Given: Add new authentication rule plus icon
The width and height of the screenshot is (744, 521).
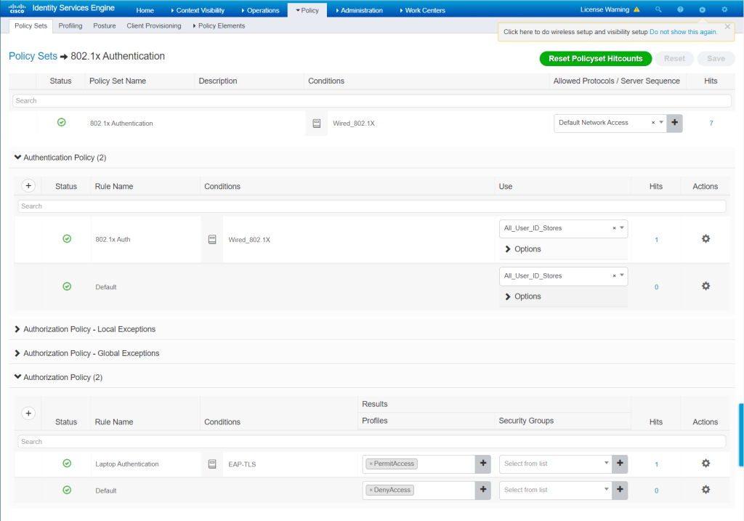Looking at the screenshot, I should point(28,185).
